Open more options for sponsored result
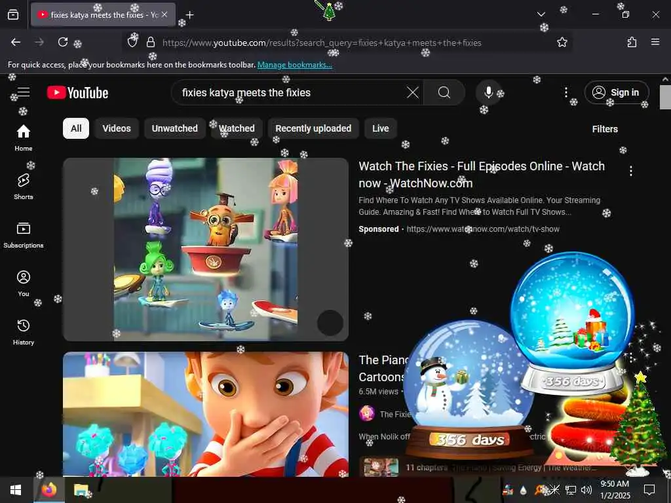 point(631,171)
